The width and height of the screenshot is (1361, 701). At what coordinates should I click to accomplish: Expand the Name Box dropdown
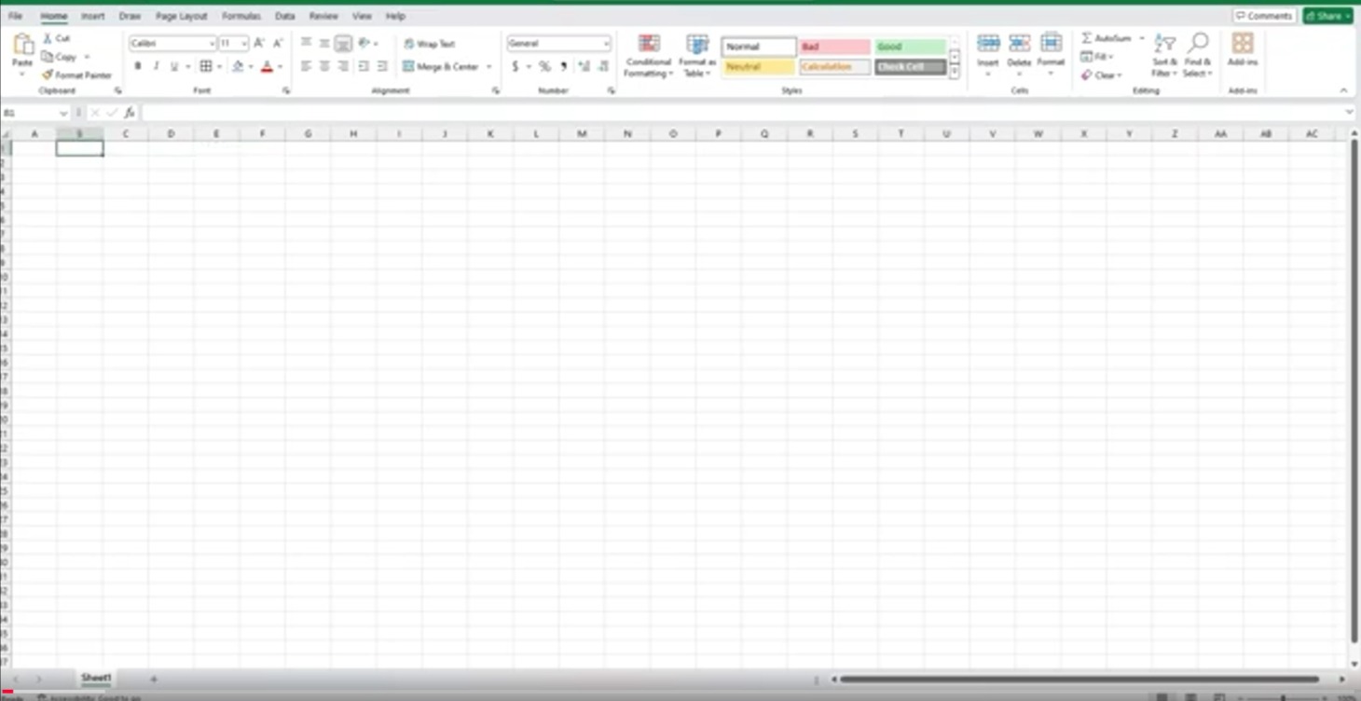point(63,113)
